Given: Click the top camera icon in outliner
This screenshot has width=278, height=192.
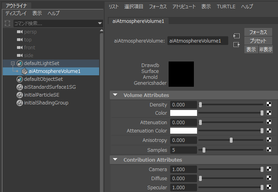Looking at the screenshot, I should pyautogui.click(x=20, y=40).
